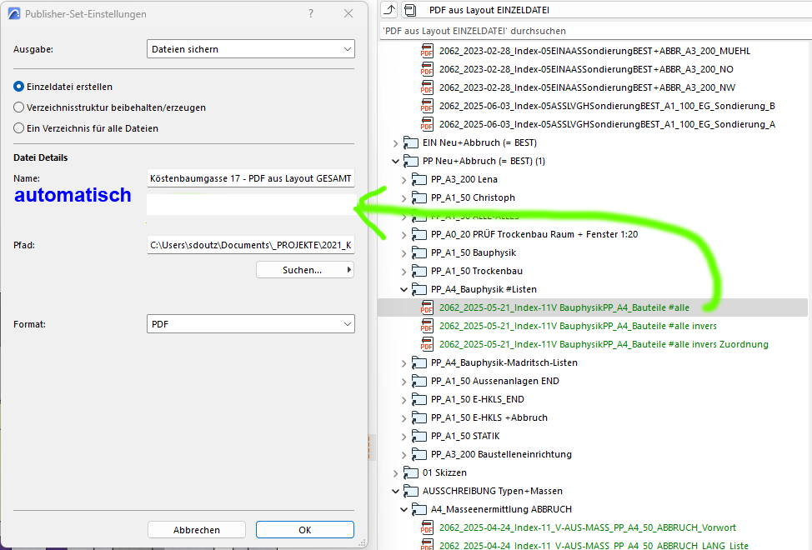Select 'Einzeldatei erstellen' radio option
Viewport: 812px width, 550px height.
coord(18,87)
